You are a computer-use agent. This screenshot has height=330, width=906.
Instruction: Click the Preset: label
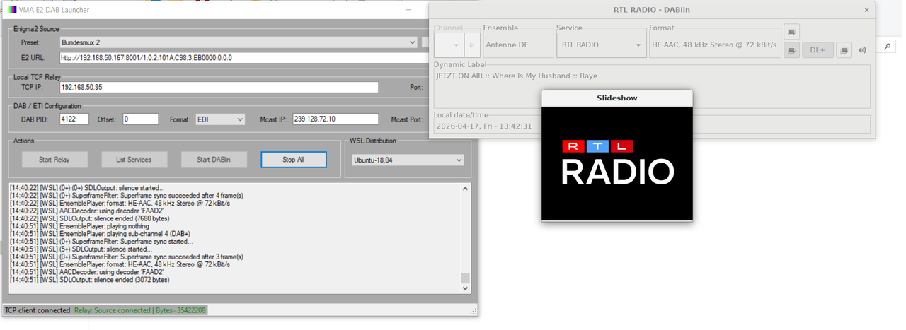31,43
